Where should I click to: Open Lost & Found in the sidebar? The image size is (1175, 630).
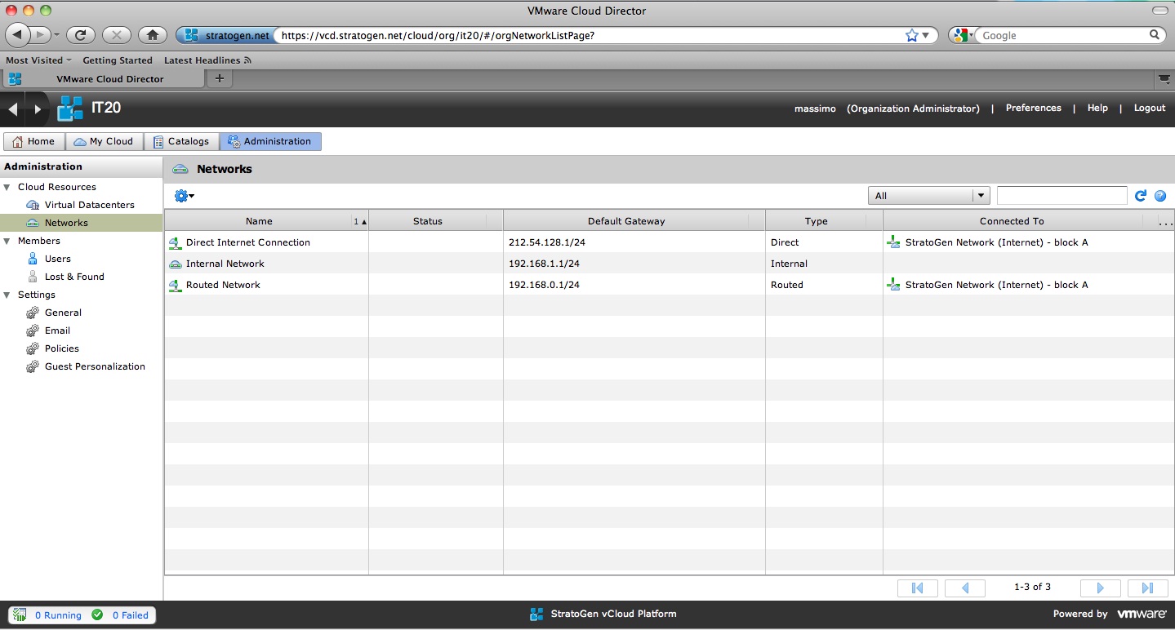pyautogui.click(x=74, y=277)
